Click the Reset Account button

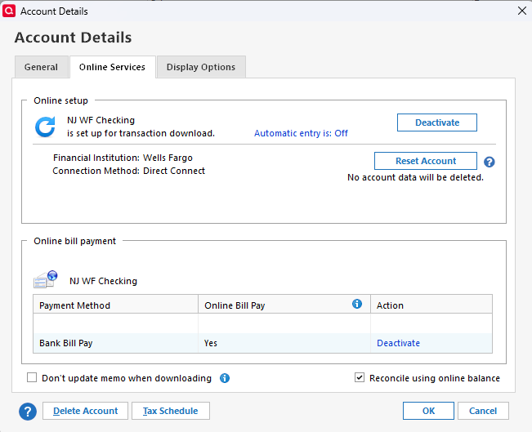point(426,161)
